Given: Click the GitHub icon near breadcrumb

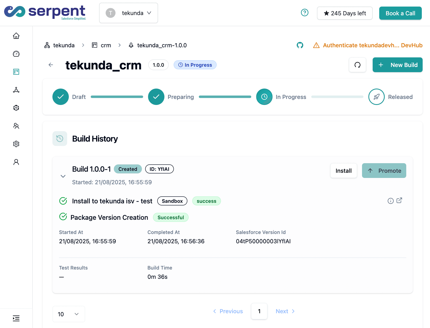Looking at the screenshot, I should point(300,45).
